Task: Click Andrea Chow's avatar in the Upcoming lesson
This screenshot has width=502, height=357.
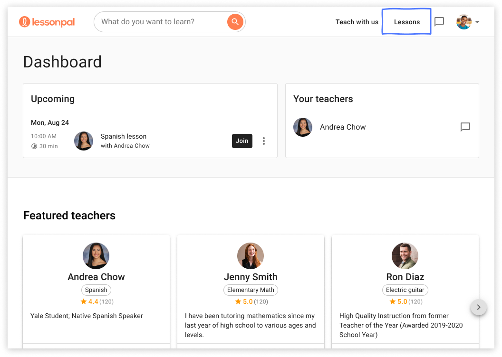Action: click(x=84, y=141)
